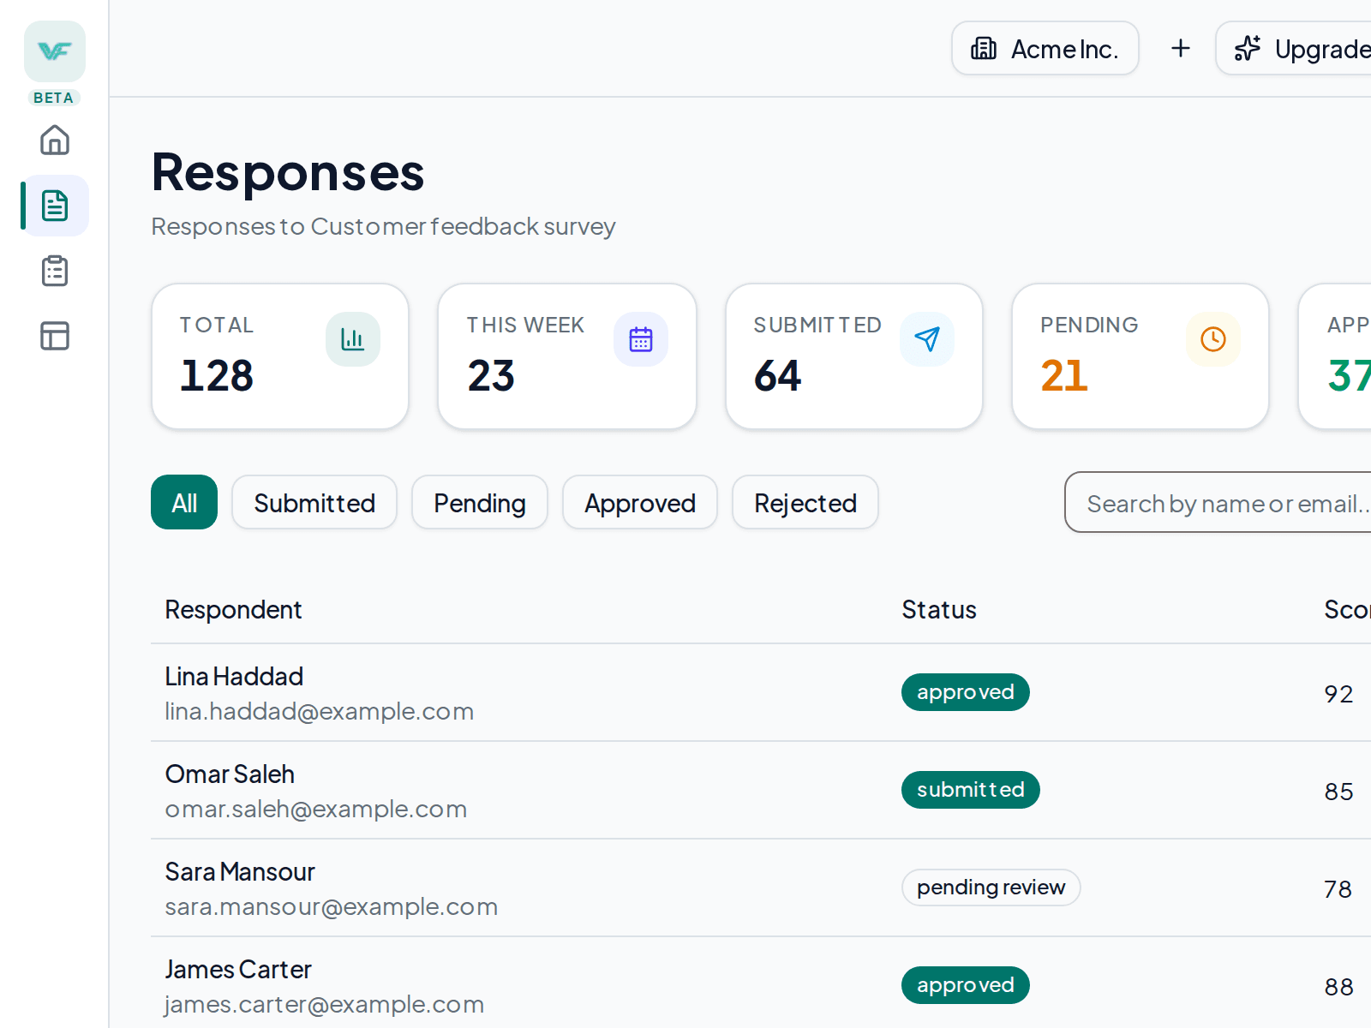Filter responses by Submitted
1371x1028 pixels.
(314, 502)
